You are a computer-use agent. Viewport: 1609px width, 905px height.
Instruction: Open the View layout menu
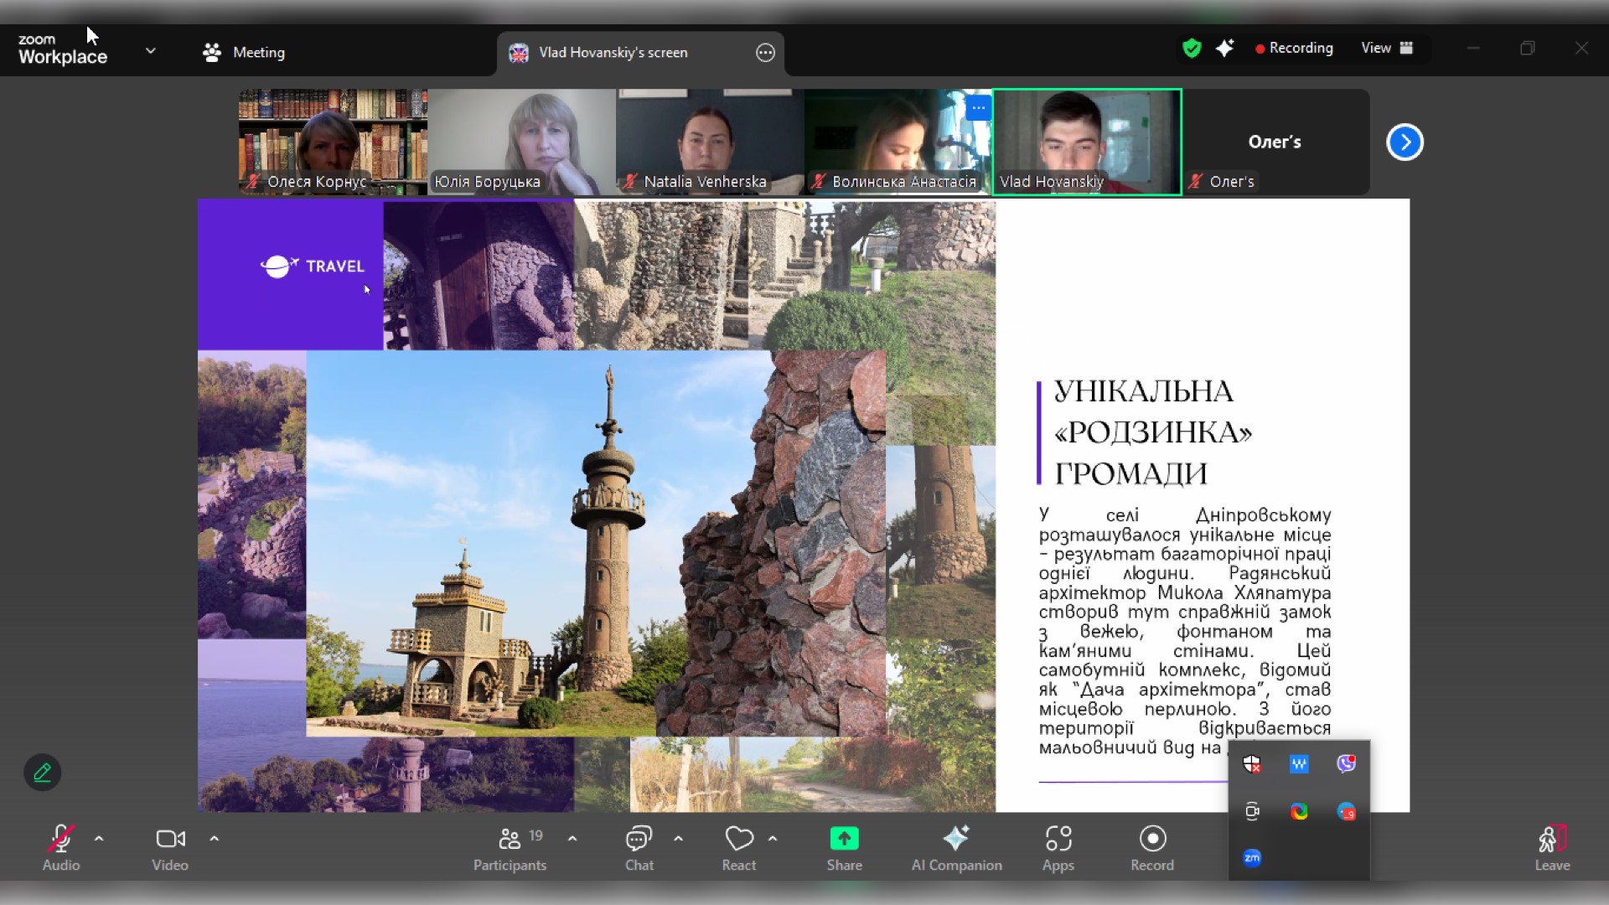(1387, 48)
